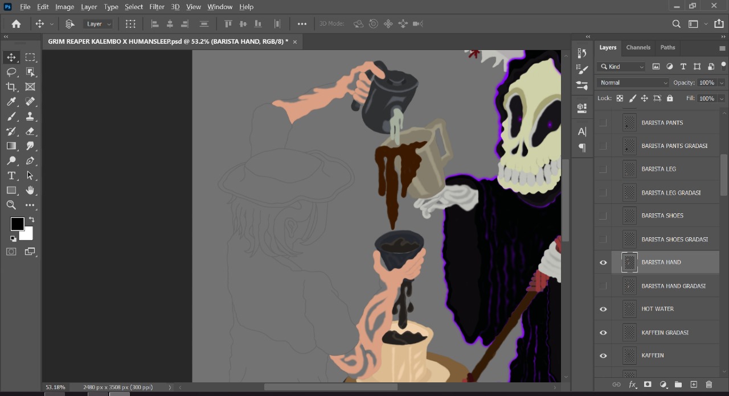Show the BARISTA SHOES layer
This screenshot has height=396, width=729.
tap(603, 216)
